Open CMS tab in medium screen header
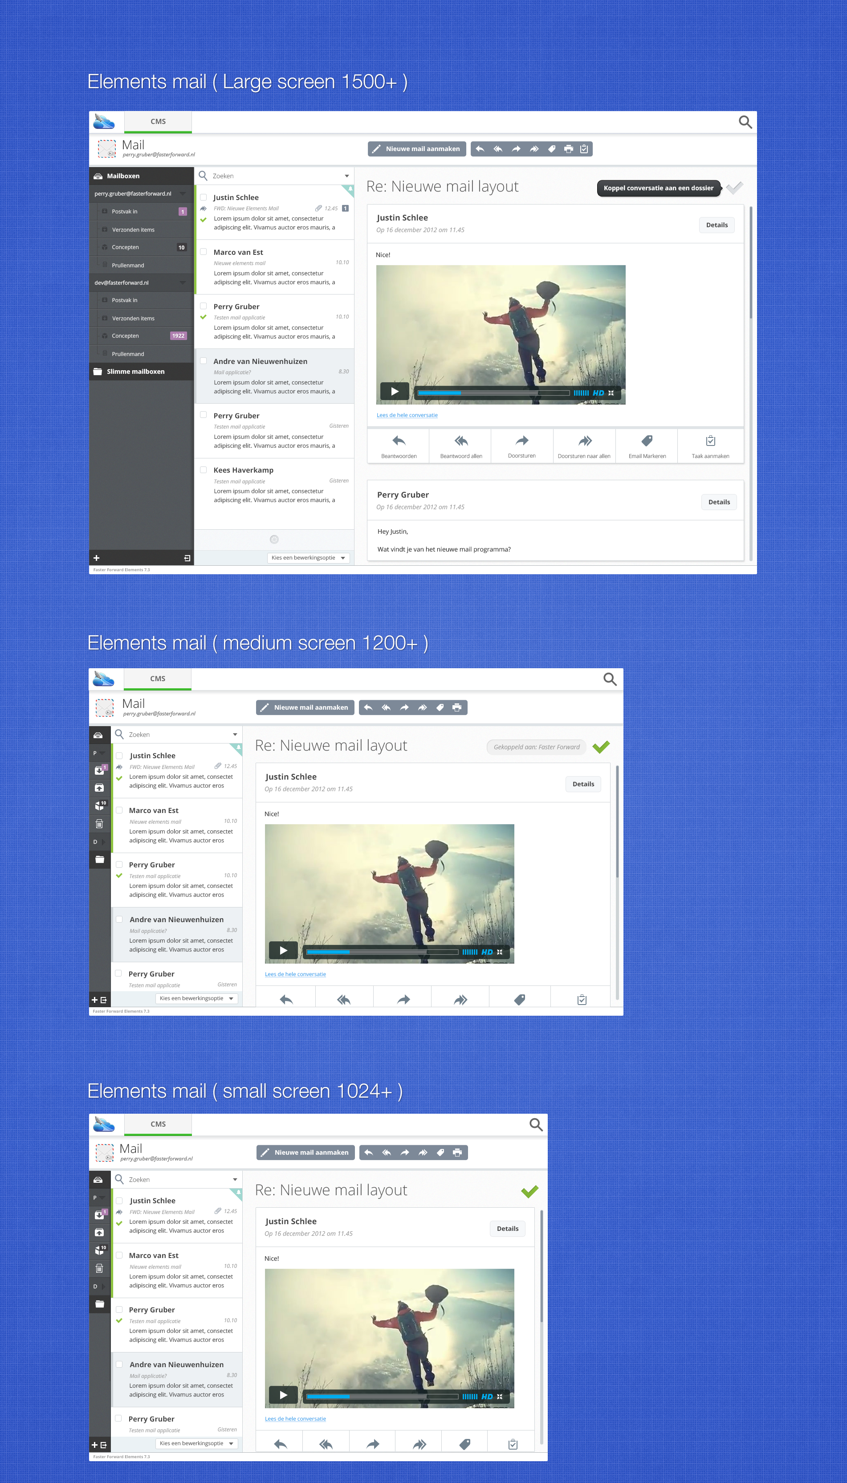Viewport: 847px width, 1483px height. pos(158,679)
